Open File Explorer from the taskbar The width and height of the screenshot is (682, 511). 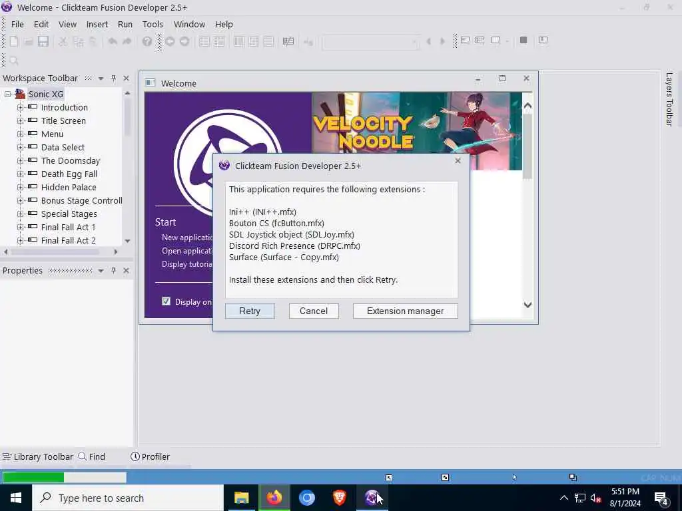click(x=241, y=498)
